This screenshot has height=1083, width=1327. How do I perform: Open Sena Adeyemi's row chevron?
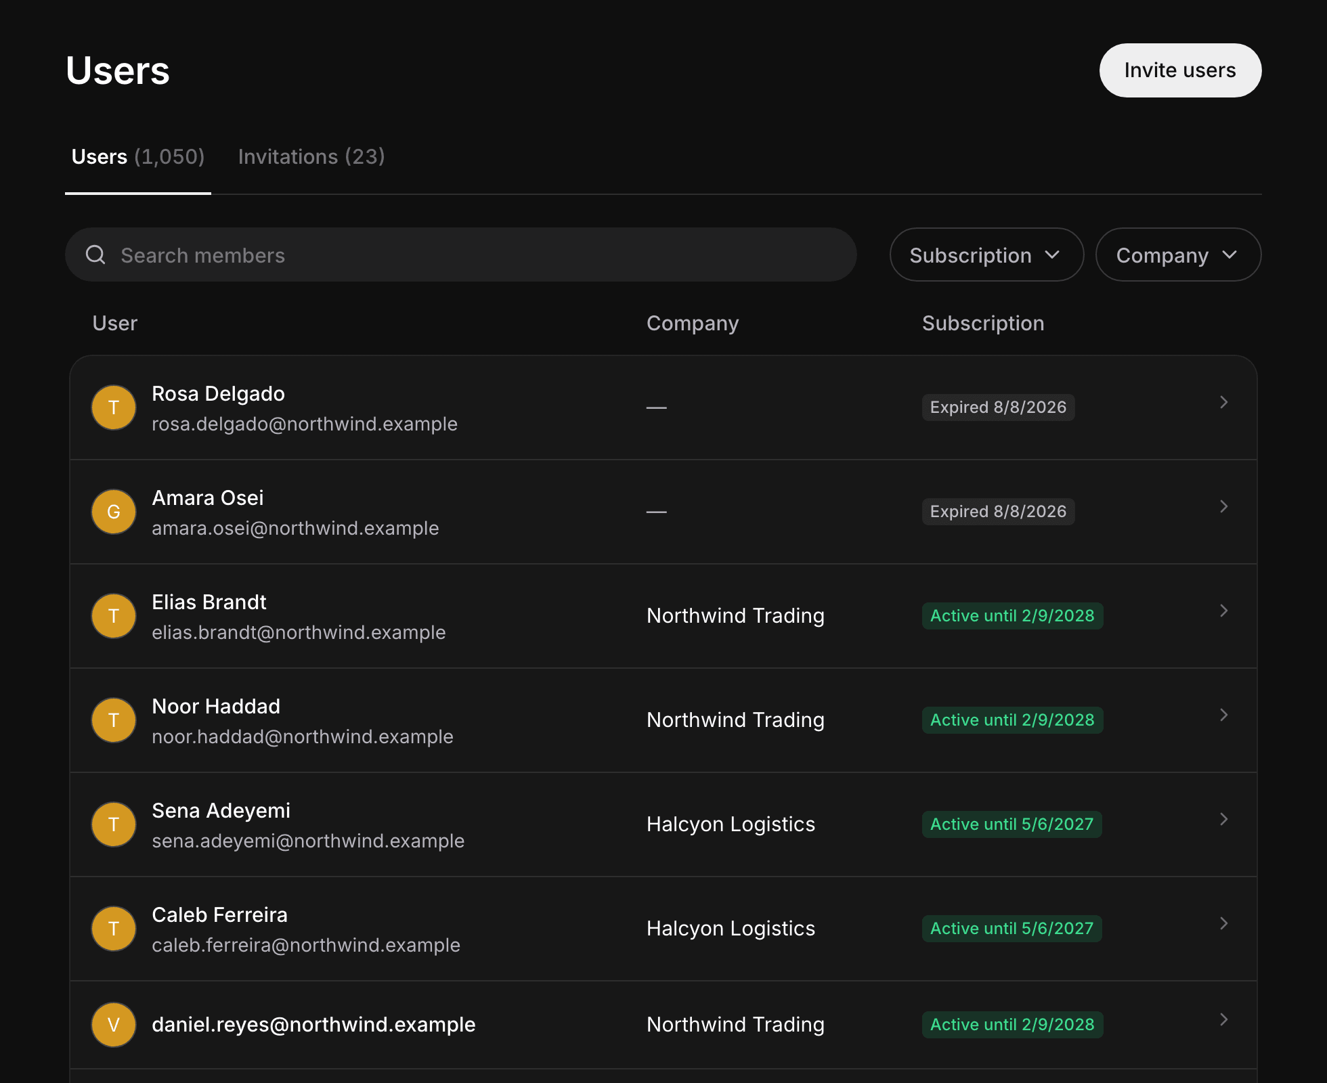click(x=1223, y=820)
